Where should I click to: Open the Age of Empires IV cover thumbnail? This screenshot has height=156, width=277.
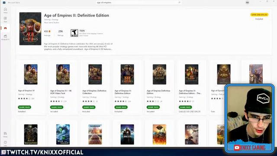point(31,74)
